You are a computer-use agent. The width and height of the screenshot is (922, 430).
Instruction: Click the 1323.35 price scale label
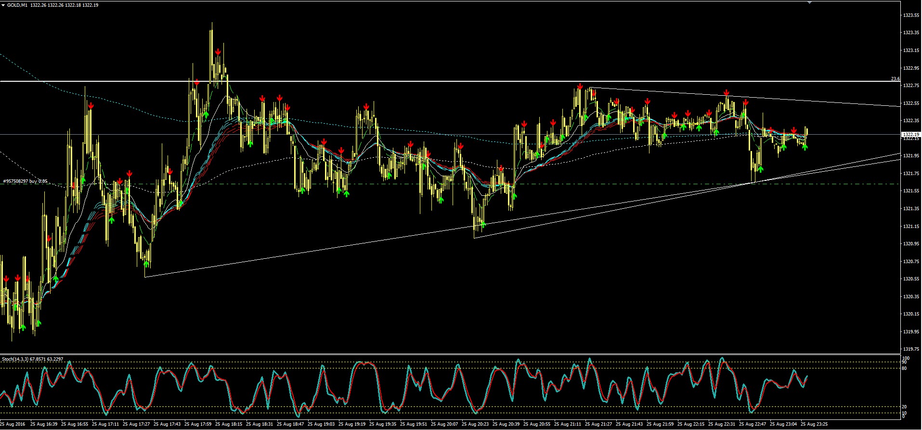pyautogui.click(x=911, y=33)
